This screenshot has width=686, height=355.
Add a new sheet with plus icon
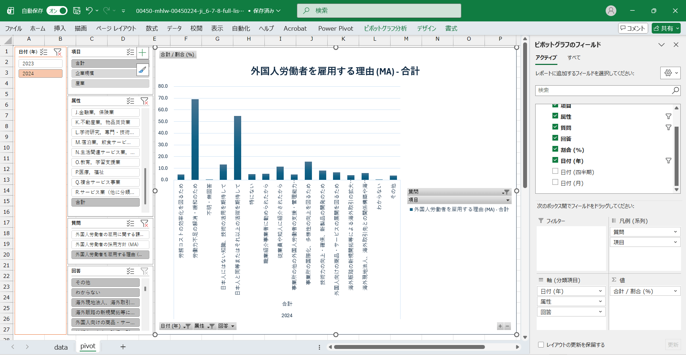[x=123, y=347]
